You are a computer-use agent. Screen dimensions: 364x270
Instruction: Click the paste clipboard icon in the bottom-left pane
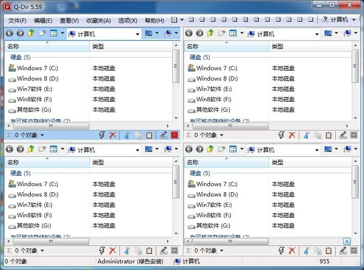click(x=149, y=251)
